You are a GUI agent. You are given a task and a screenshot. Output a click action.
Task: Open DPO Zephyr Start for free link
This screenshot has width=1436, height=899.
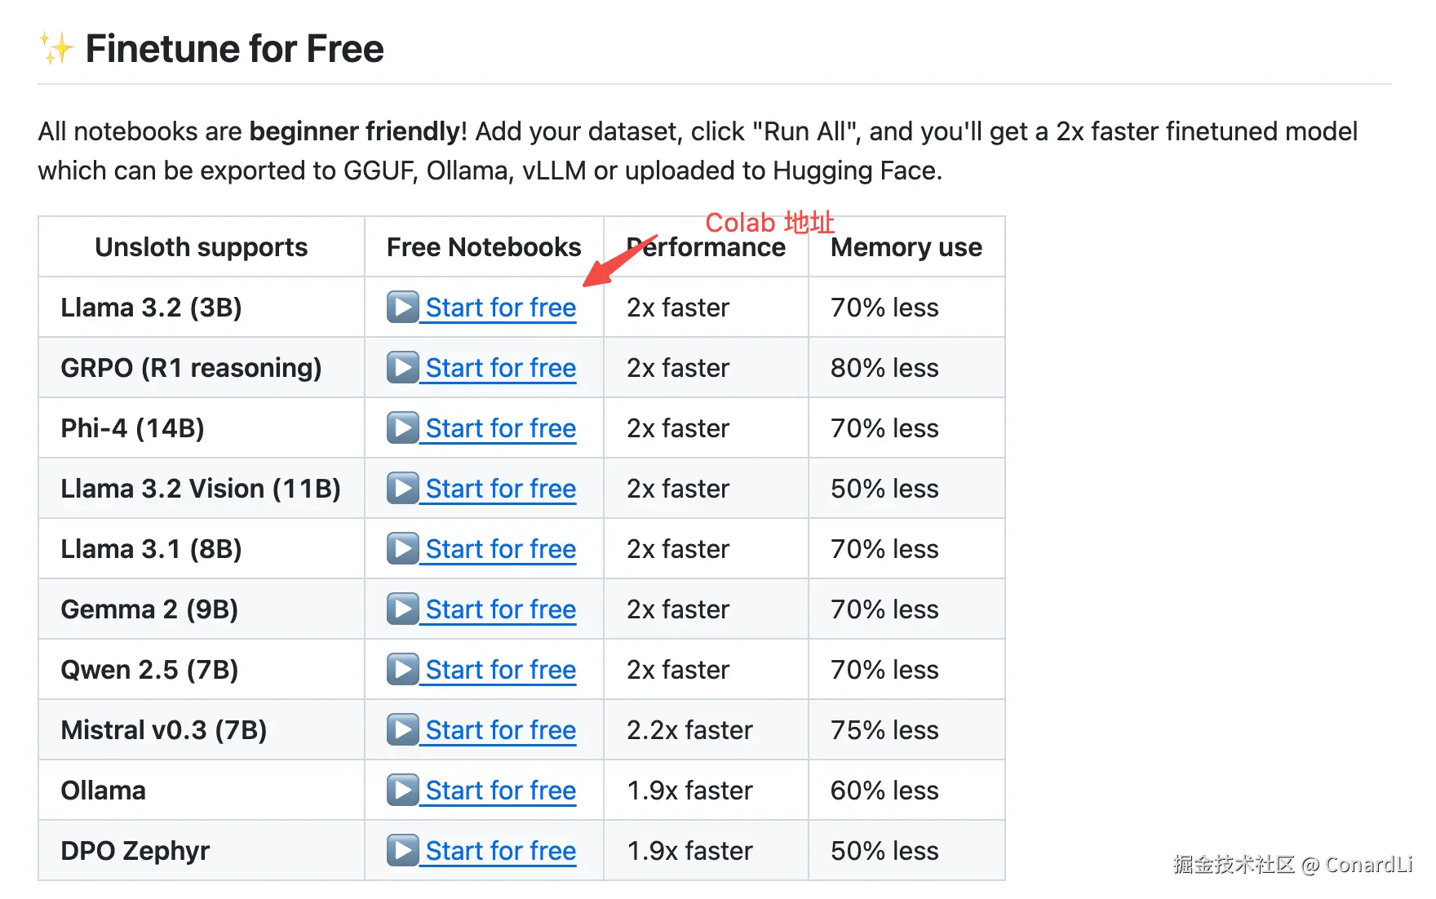tap(500, 852)
